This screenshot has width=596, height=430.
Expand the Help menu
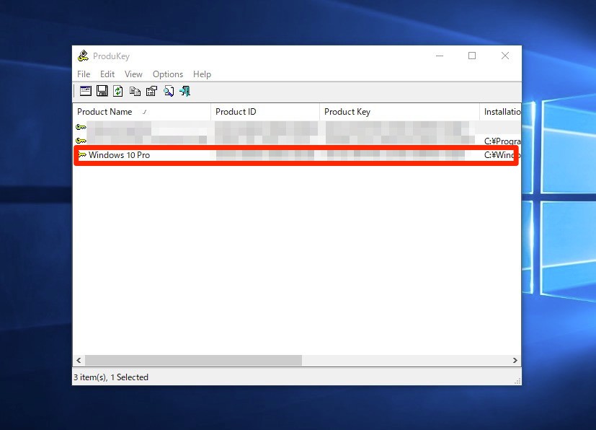[x=202, y=74]
